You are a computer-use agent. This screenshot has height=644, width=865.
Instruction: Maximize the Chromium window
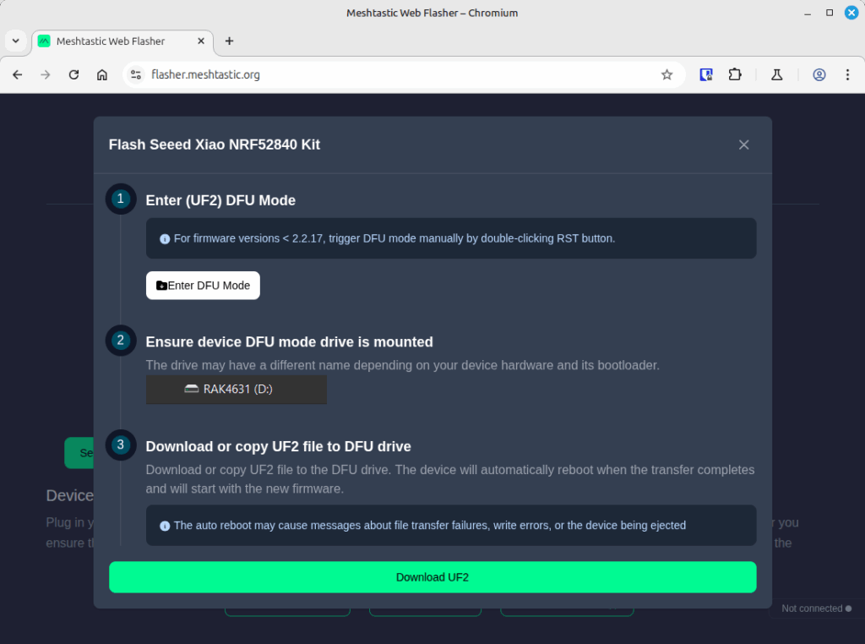830,13
